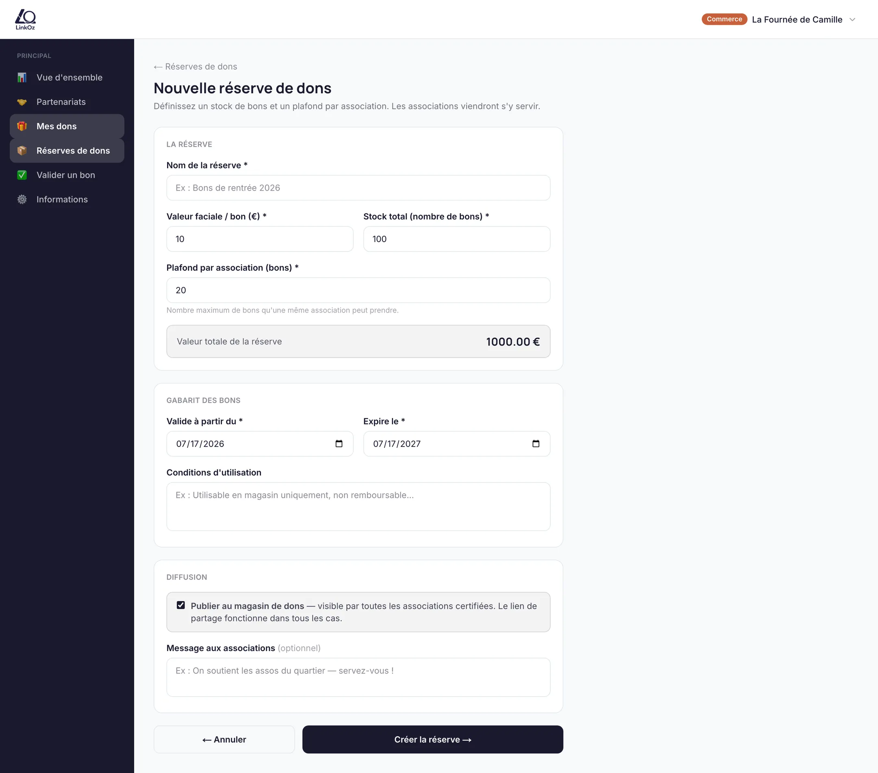The width and height of the screenshot is (878, 773).
Task: Click the Annuler button
Action: [x=224, y=739]
